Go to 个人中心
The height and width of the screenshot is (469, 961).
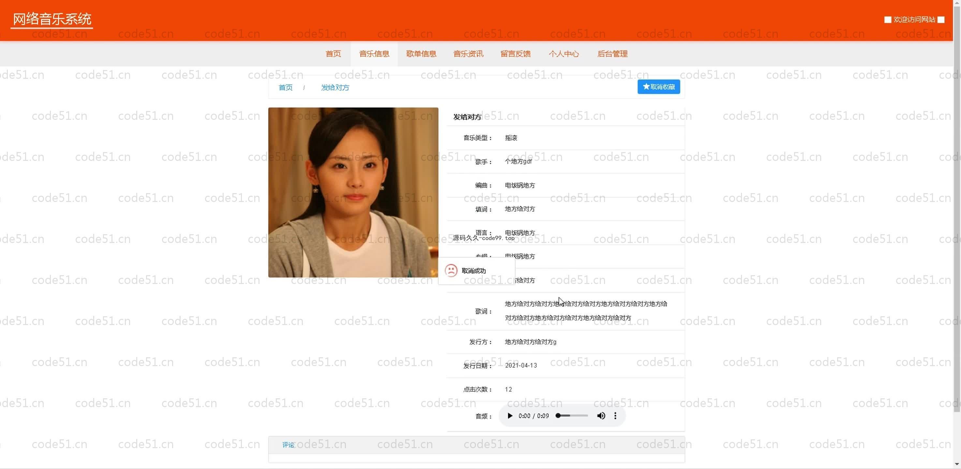point(563,54)
